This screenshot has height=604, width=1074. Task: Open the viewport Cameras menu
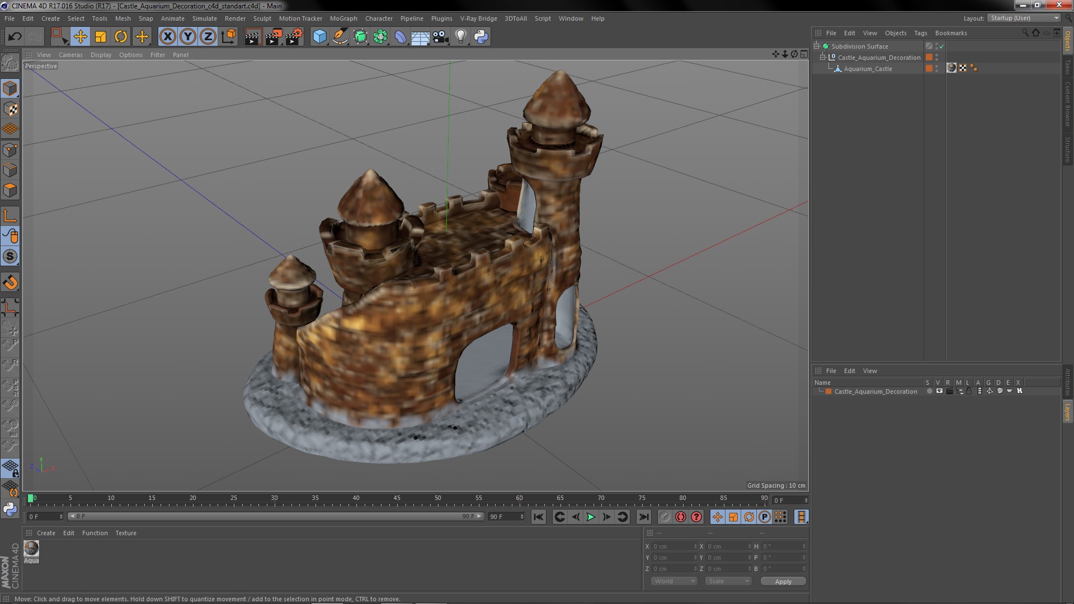coord(70,55)
